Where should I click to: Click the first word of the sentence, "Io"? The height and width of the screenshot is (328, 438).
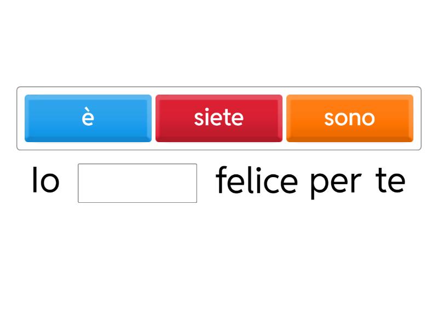click(x=45, y=181)
